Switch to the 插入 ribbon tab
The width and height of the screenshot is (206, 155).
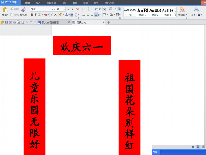coord(38,3)
